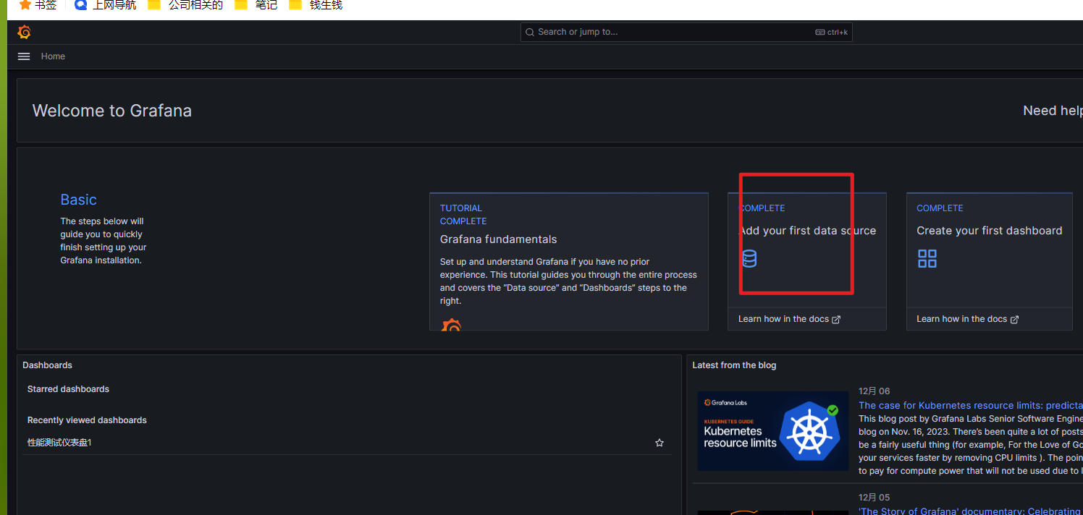Open the Kubernetes resource limits blog thumbnail
Screen dimensions: 1083x515
(x=772, y=431)
